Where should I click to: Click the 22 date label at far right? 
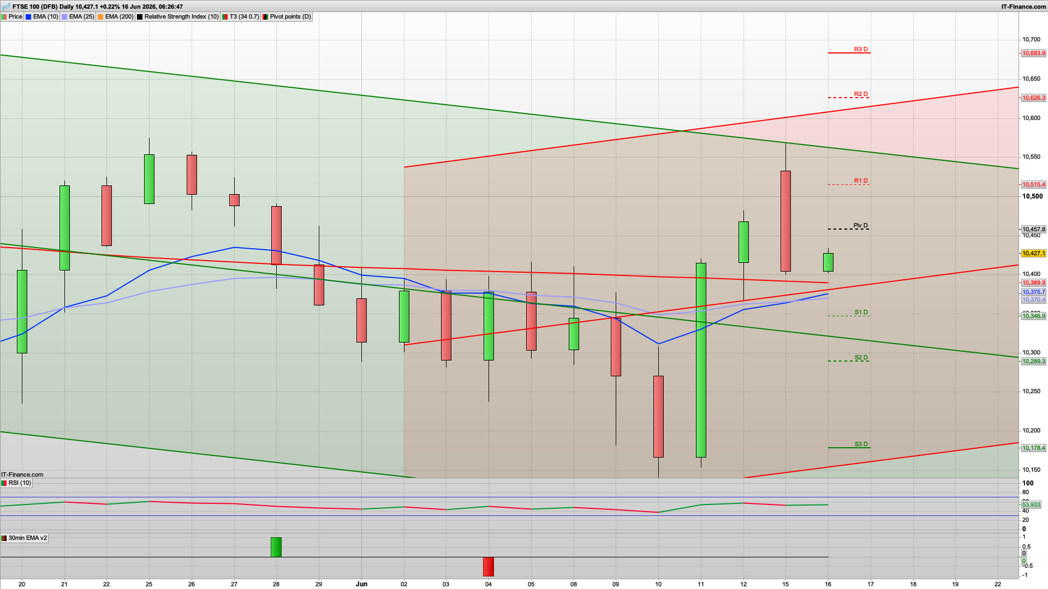[998, 584]
